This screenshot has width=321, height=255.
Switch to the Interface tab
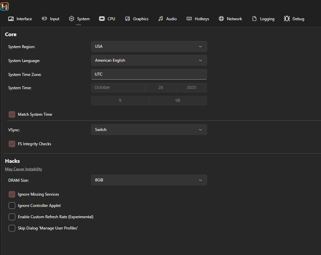tap(20, 19)
